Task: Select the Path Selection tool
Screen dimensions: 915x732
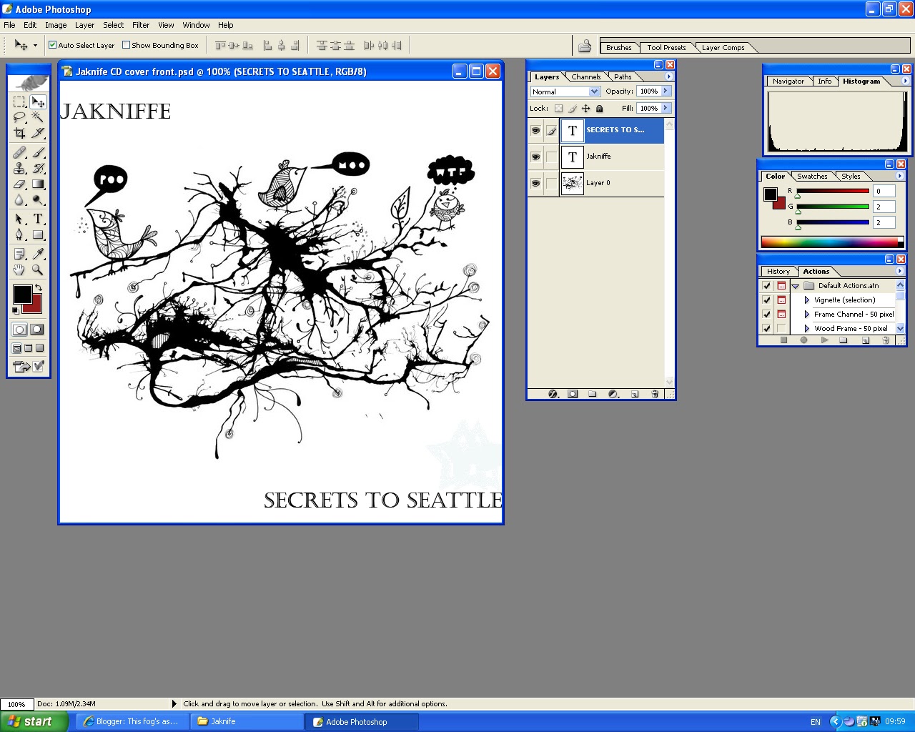Action: [x=19, y=219]
